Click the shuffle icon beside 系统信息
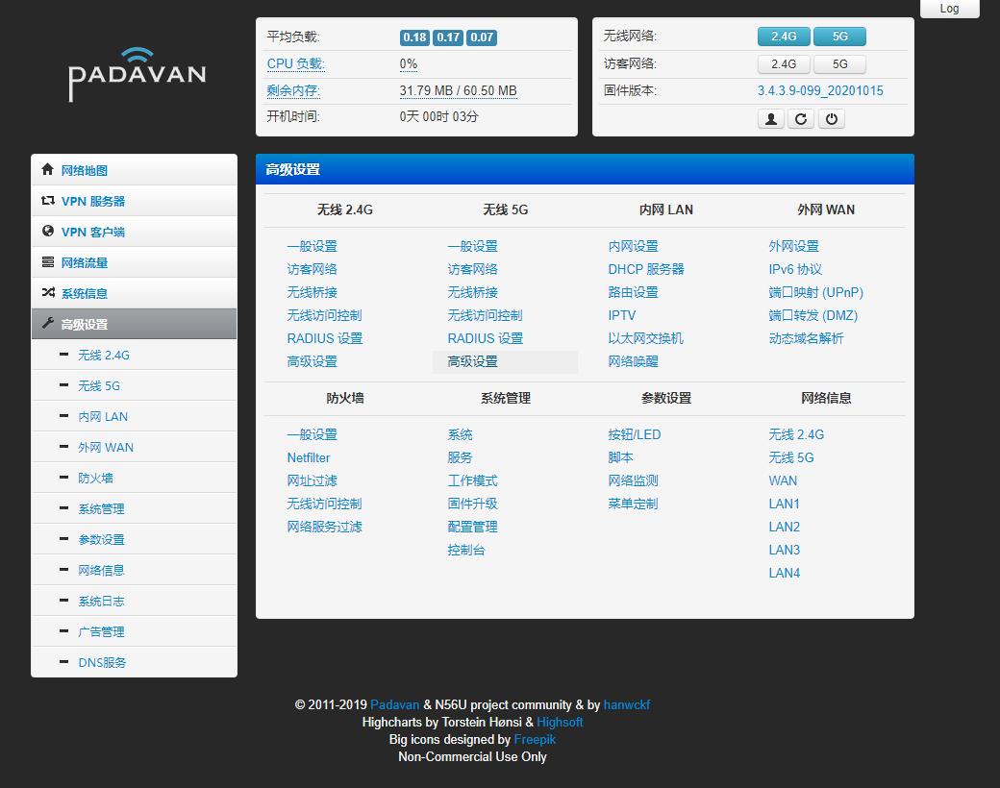This screenshot has width=1000, height=788. pos(48,293)
